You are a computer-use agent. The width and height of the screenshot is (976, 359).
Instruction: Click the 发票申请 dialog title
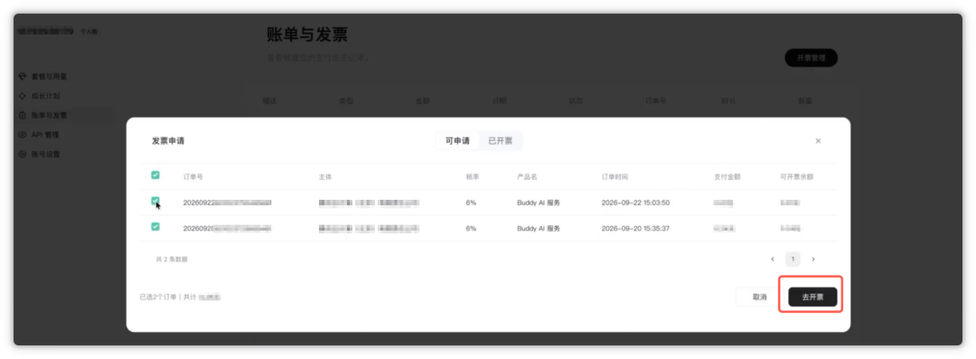167,141
